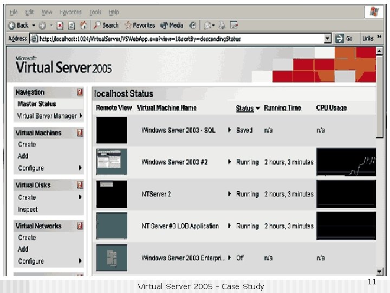Viewport: 390px width, 293px height.
Task: Sort by CPU Usage column
Action: click(331, 108)
